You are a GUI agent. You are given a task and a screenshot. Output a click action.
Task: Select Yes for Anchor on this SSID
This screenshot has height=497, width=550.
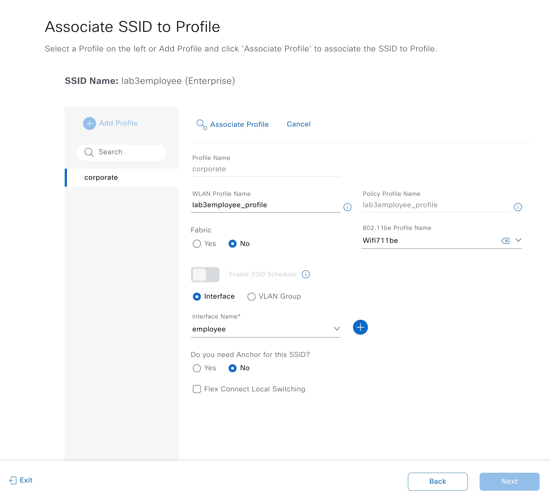tap(197, 368)
